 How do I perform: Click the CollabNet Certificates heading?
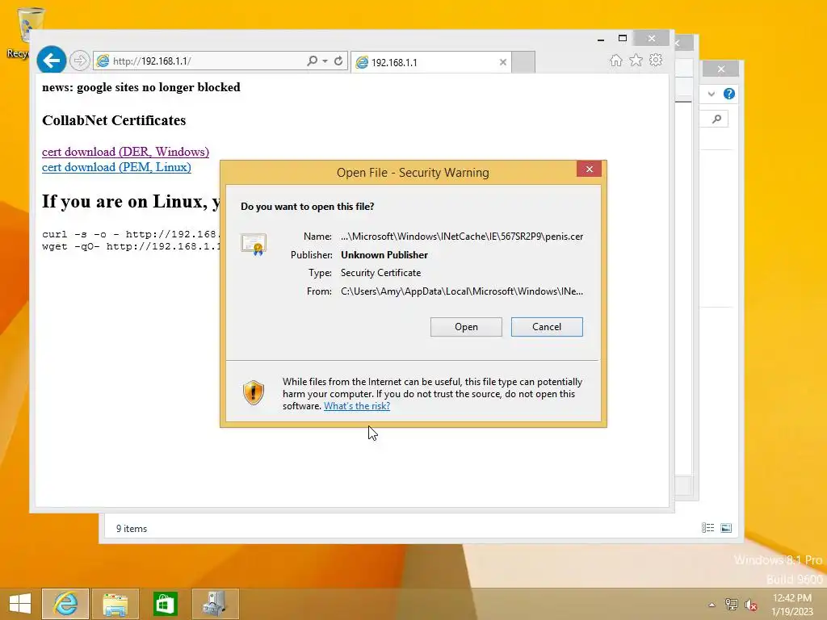[x=114, y=120]
